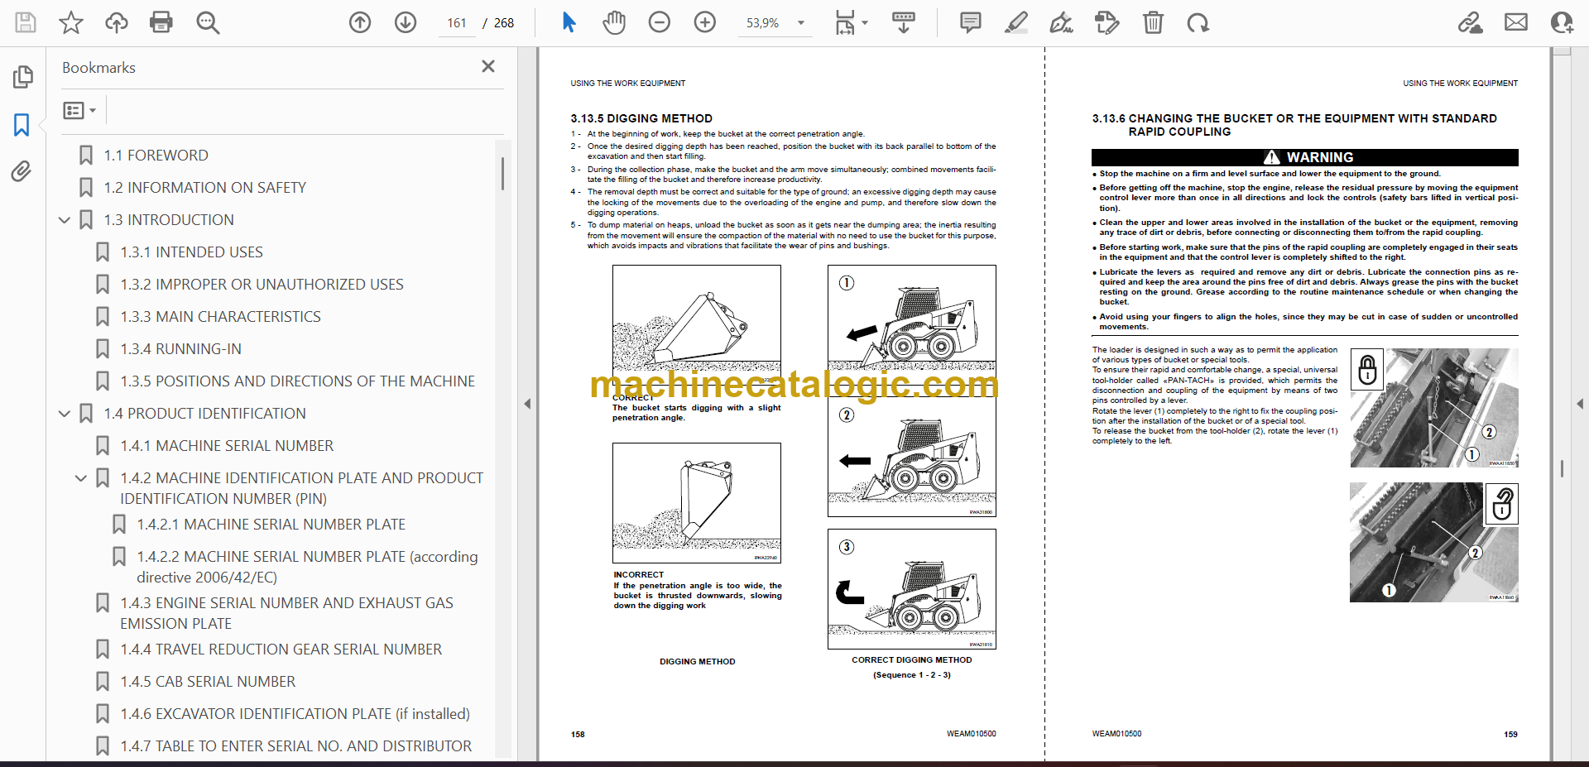The image size is (1589, 767).
Task: Open the bookmarks options menu
Action: coord(79,110)
